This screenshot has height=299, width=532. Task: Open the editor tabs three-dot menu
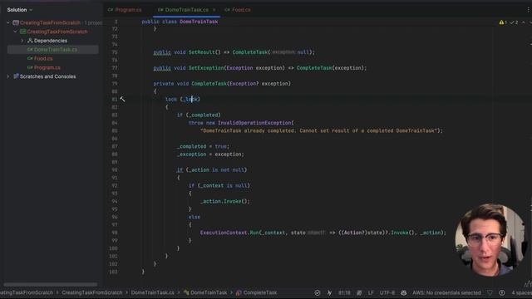tap(528, 10)
